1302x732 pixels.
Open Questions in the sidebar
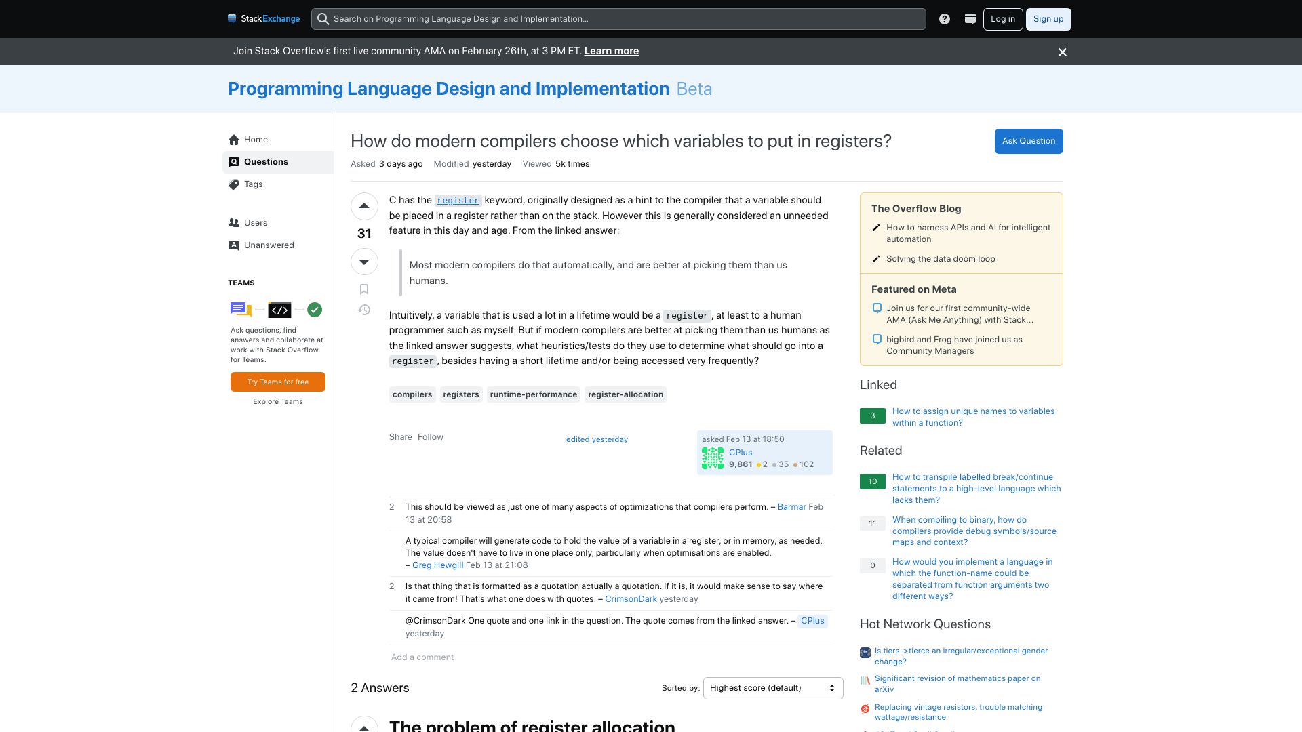(x=278, y=162)
